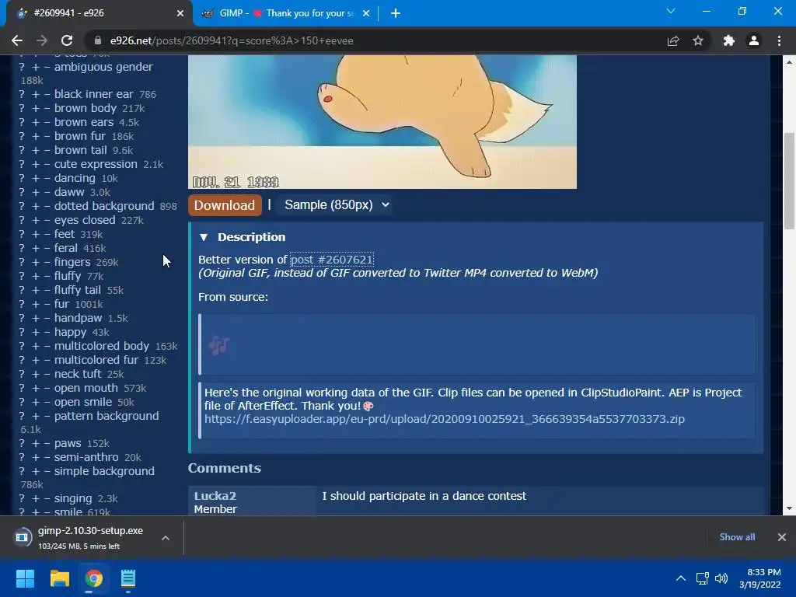Image resolution: width=796 pixels, height=597 pixels.
Task: Open the easyuploader zip file link
Action: tap(444, 419)
